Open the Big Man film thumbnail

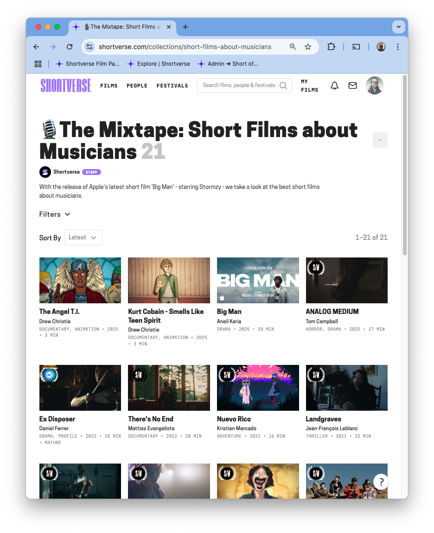(x=258, y=280)
